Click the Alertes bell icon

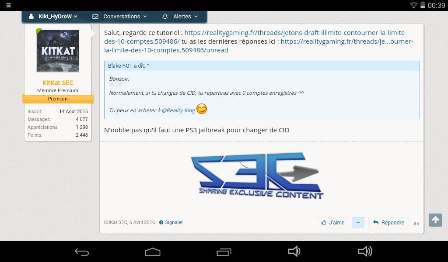pos(165,17)
